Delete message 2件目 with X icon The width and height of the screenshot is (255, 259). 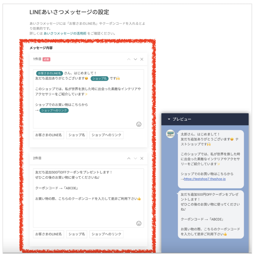142,158
